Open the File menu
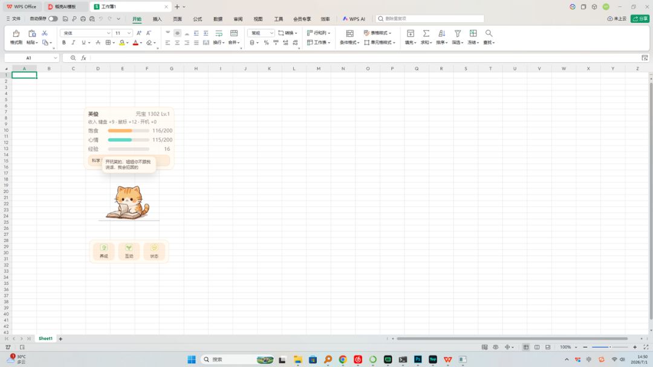 coord(13,19)
